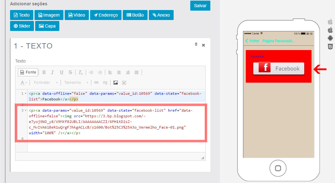Center align text
The image size is (335, 183).
[x=119, y=72]
